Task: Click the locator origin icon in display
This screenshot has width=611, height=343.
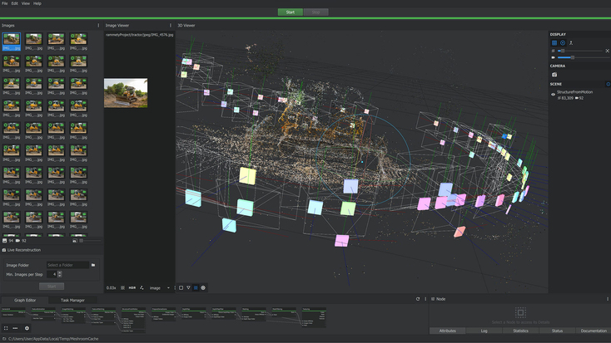Action: [571, 42]
